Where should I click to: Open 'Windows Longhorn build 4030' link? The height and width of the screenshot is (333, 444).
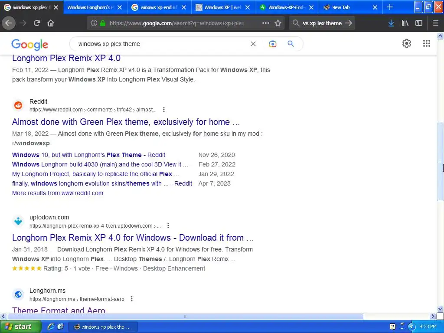pyautogui.click(x=100, y=164)
